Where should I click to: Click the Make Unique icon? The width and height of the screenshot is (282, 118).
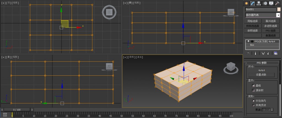263,53
